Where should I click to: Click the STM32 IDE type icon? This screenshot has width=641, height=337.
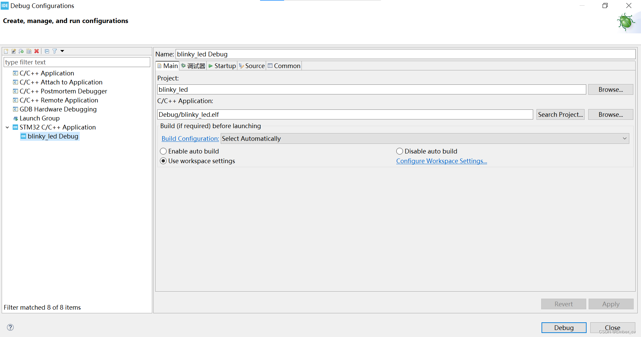[x=15, y=127]
